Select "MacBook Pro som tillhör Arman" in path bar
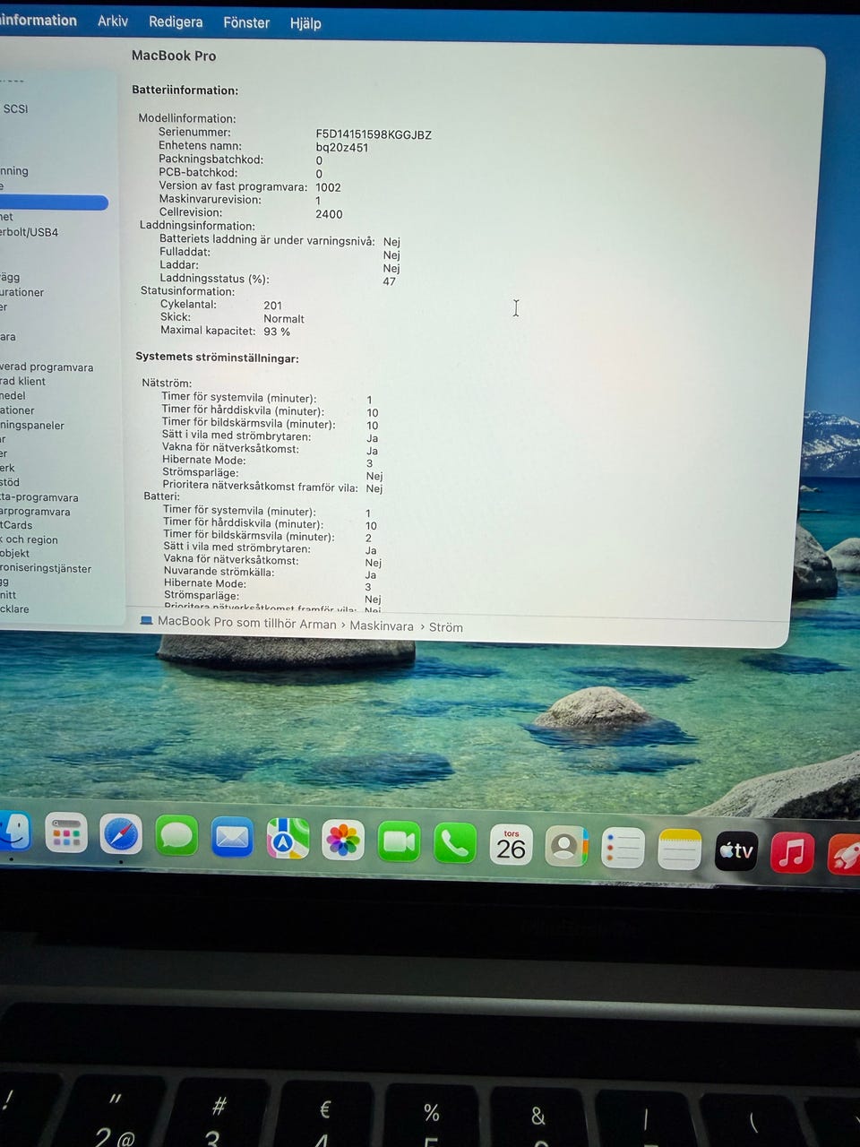This screenshot has width=860, height=1147. (247, 623)
